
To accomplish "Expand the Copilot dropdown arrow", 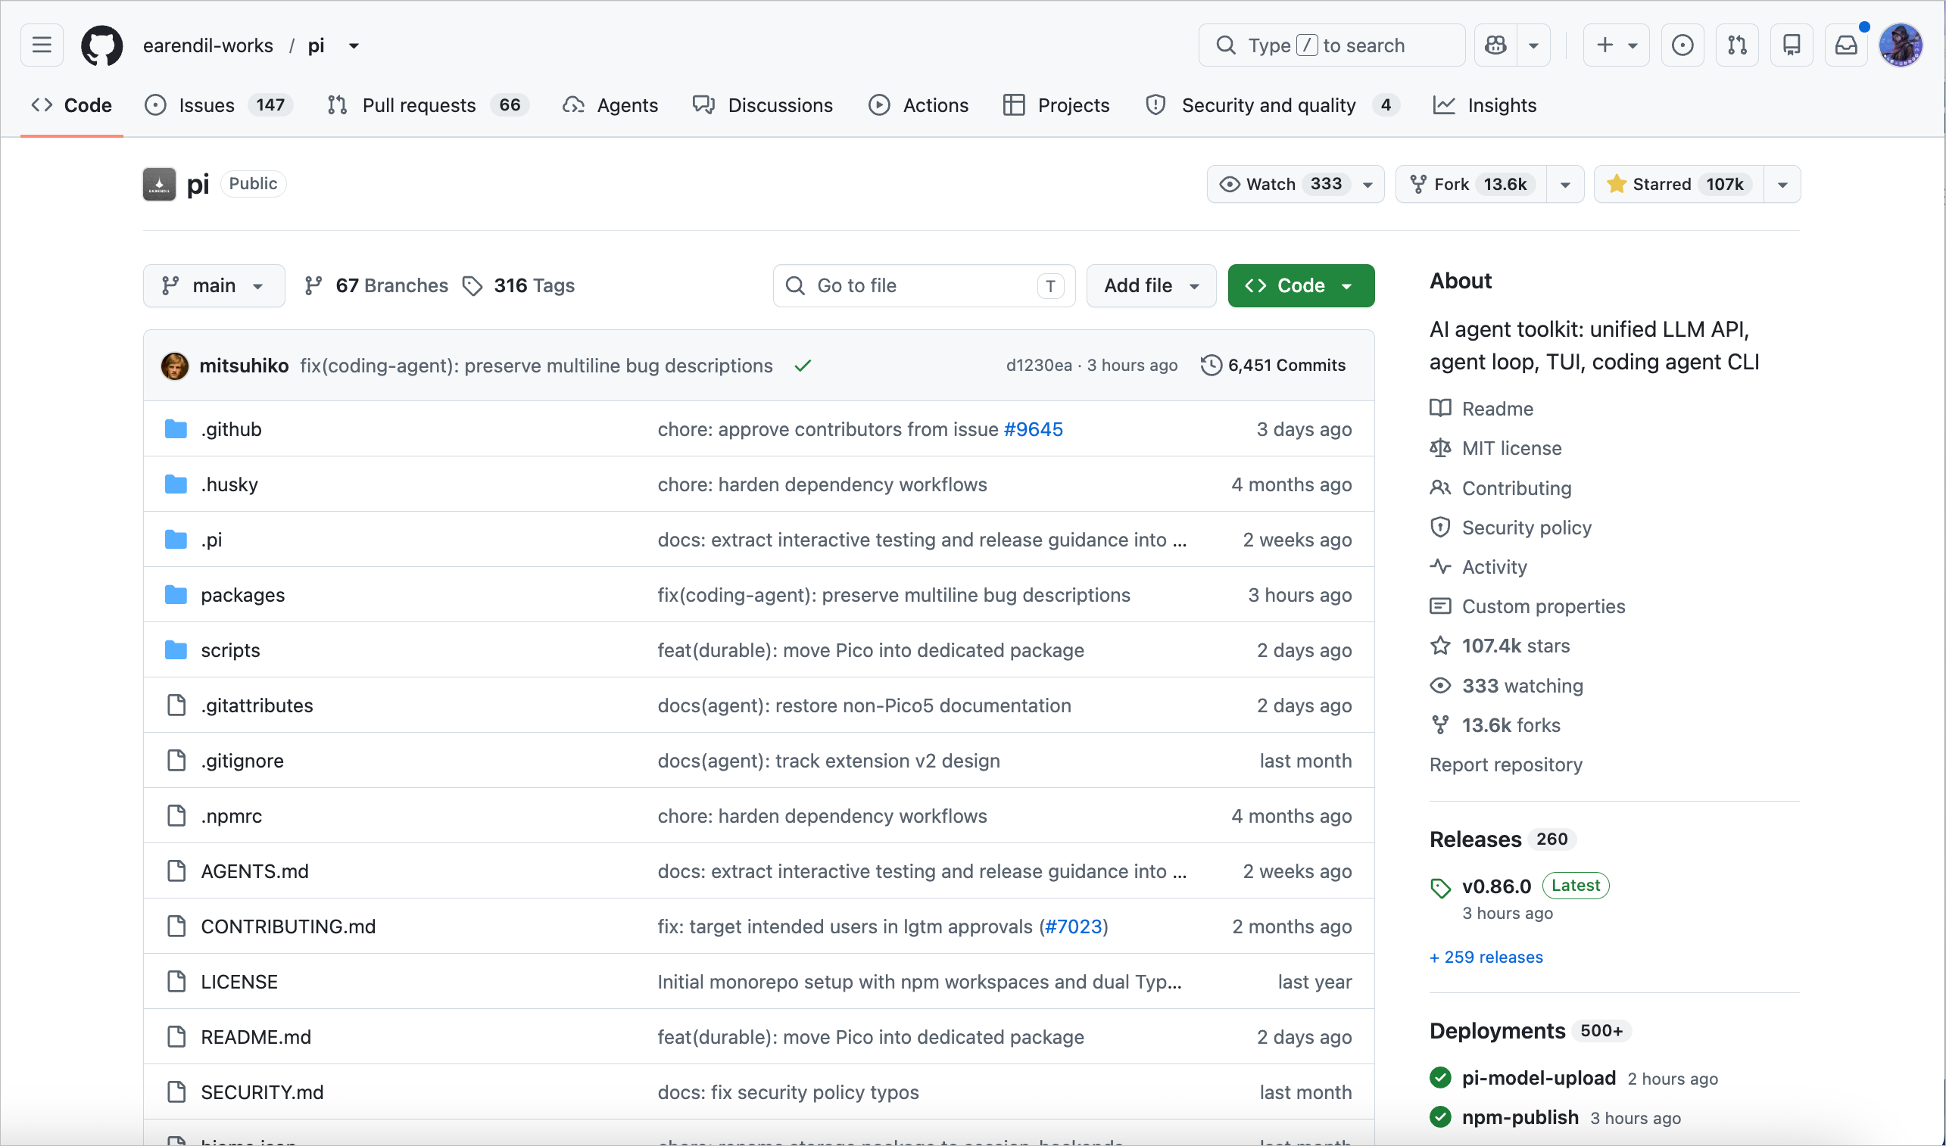I will click(1533, 45).
